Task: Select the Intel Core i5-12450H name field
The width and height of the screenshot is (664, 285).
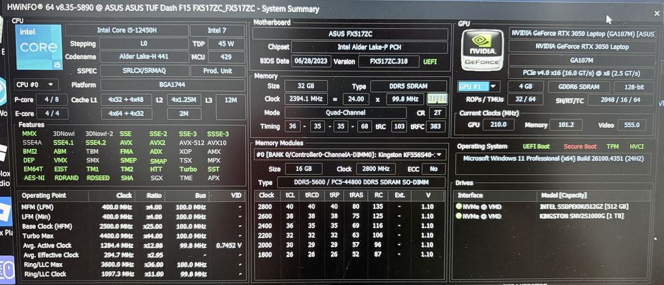Action: pos(127,30)
